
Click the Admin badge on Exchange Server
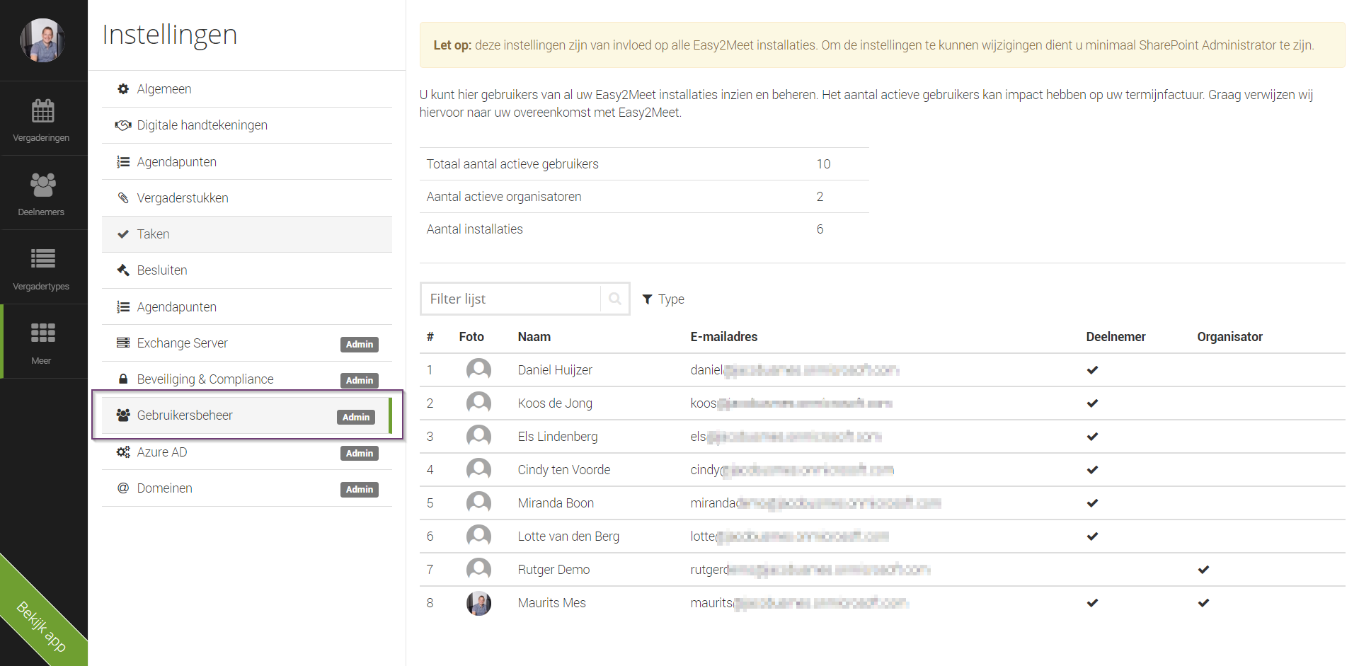(x=360, y=345)
